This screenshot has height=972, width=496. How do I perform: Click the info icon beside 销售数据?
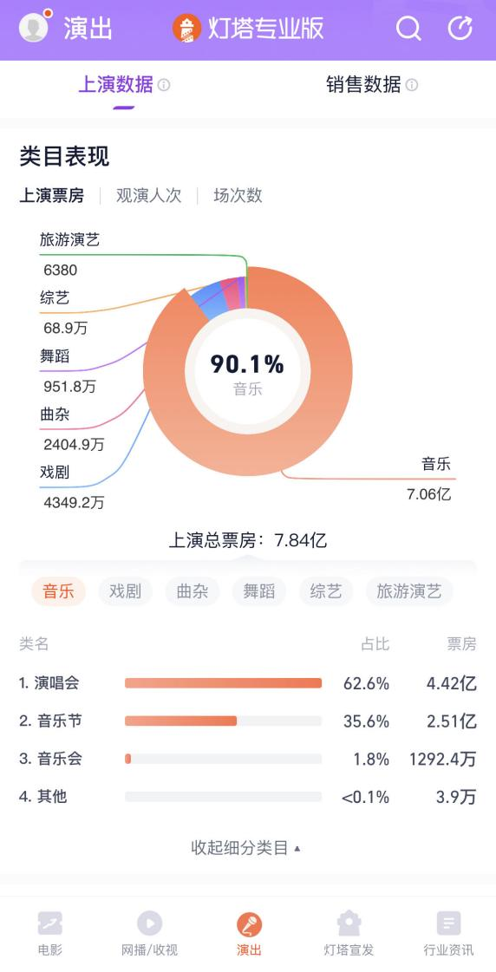click(412, 85)
